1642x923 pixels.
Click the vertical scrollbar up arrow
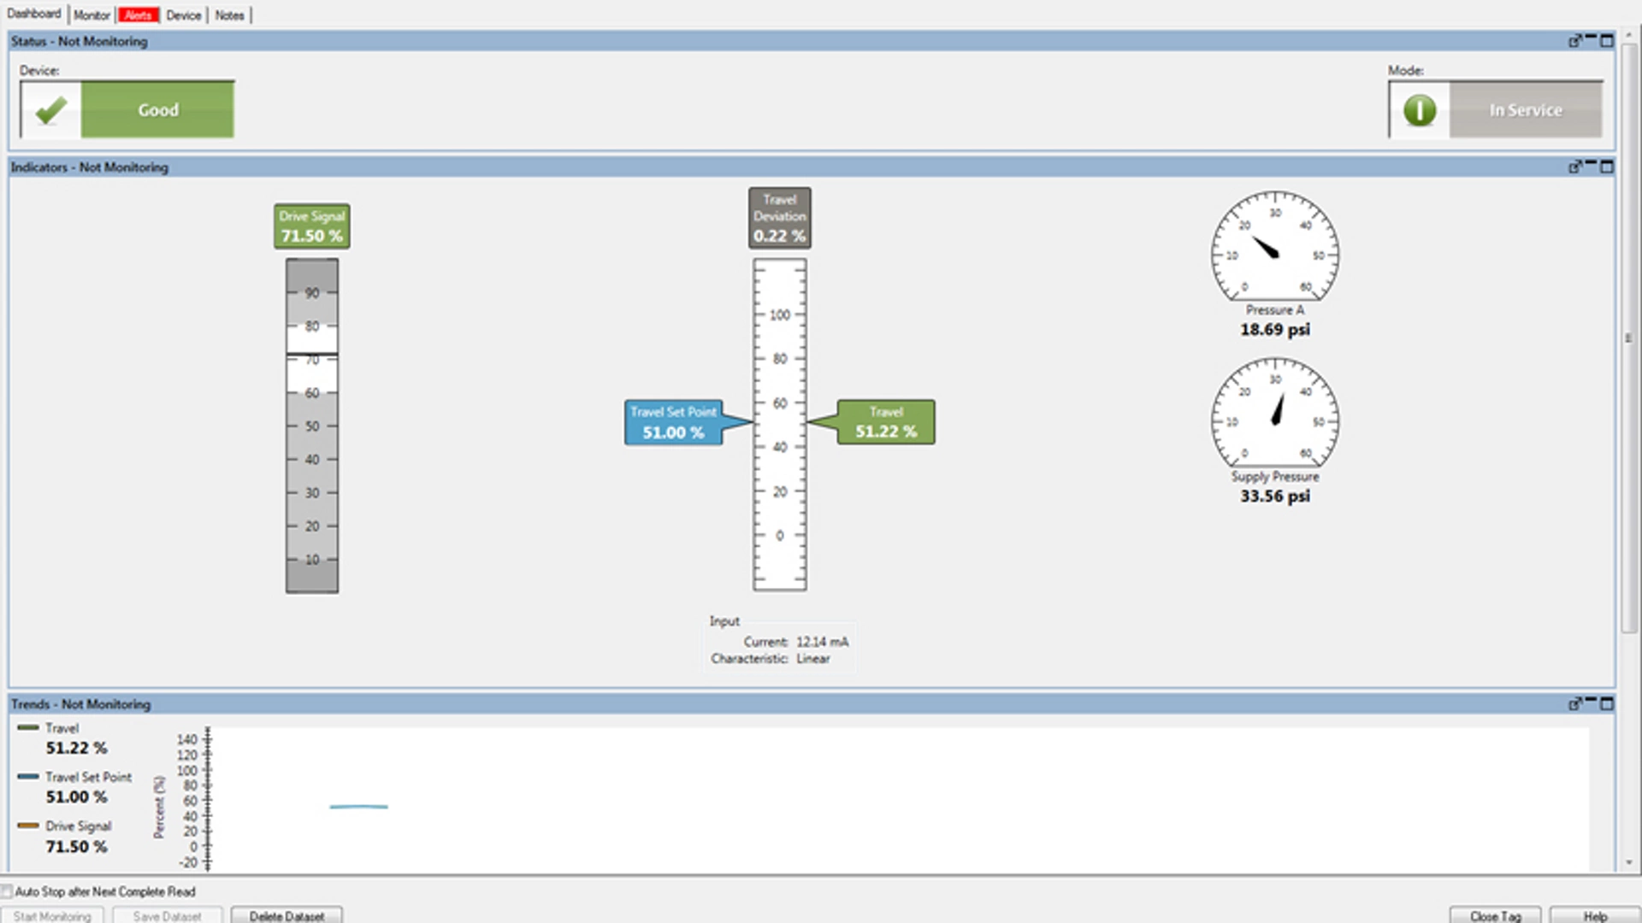(x=1629, y=34)
